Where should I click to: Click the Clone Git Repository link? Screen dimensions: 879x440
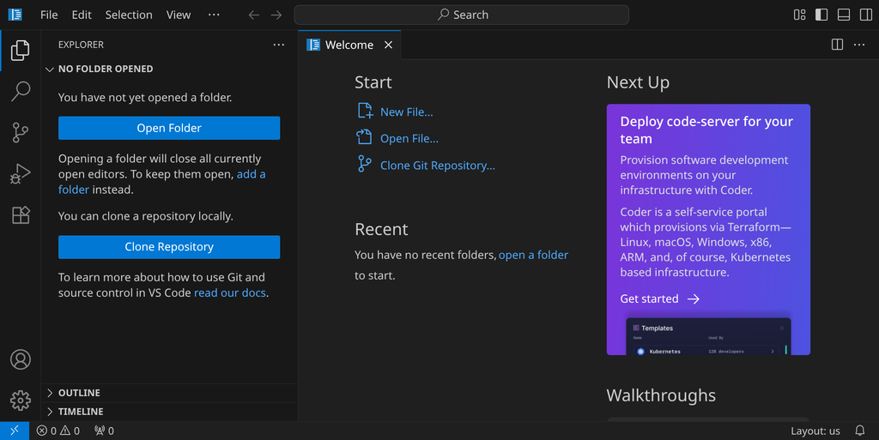437,165
